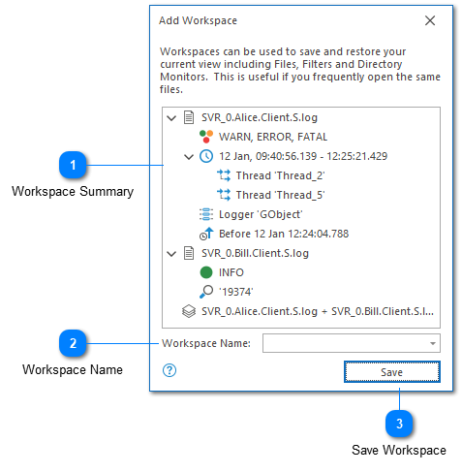The image size is (462, 473).
Task: Click the logger icon beside Logger 'GObject'
Action: 206,214
